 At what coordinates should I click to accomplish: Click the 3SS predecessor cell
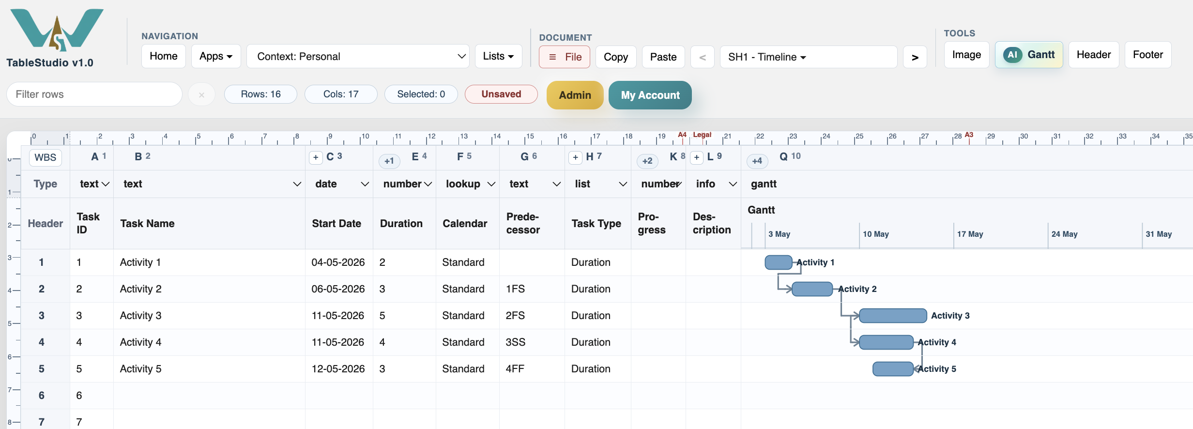[532, 342]
